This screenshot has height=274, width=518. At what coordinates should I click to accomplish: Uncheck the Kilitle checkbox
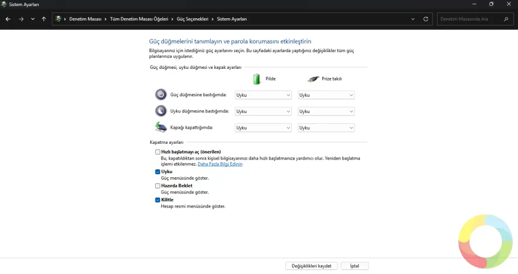[158, 200]
